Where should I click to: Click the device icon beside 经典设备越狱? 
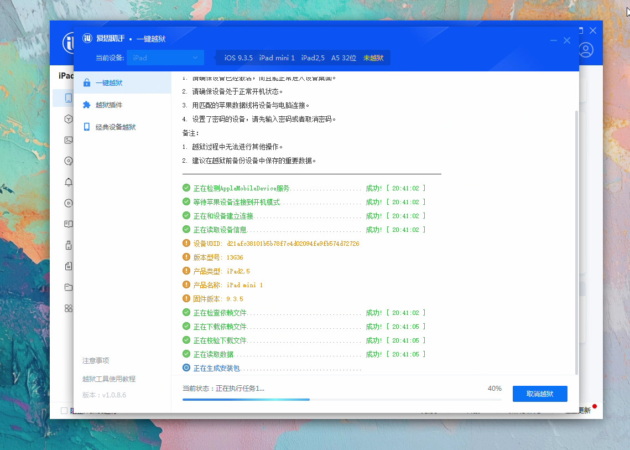[x=86, y=127]
